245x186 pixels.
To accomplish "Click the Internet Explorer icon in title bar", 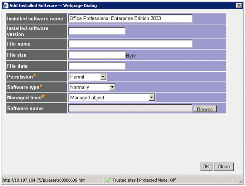I will (5, 5).
